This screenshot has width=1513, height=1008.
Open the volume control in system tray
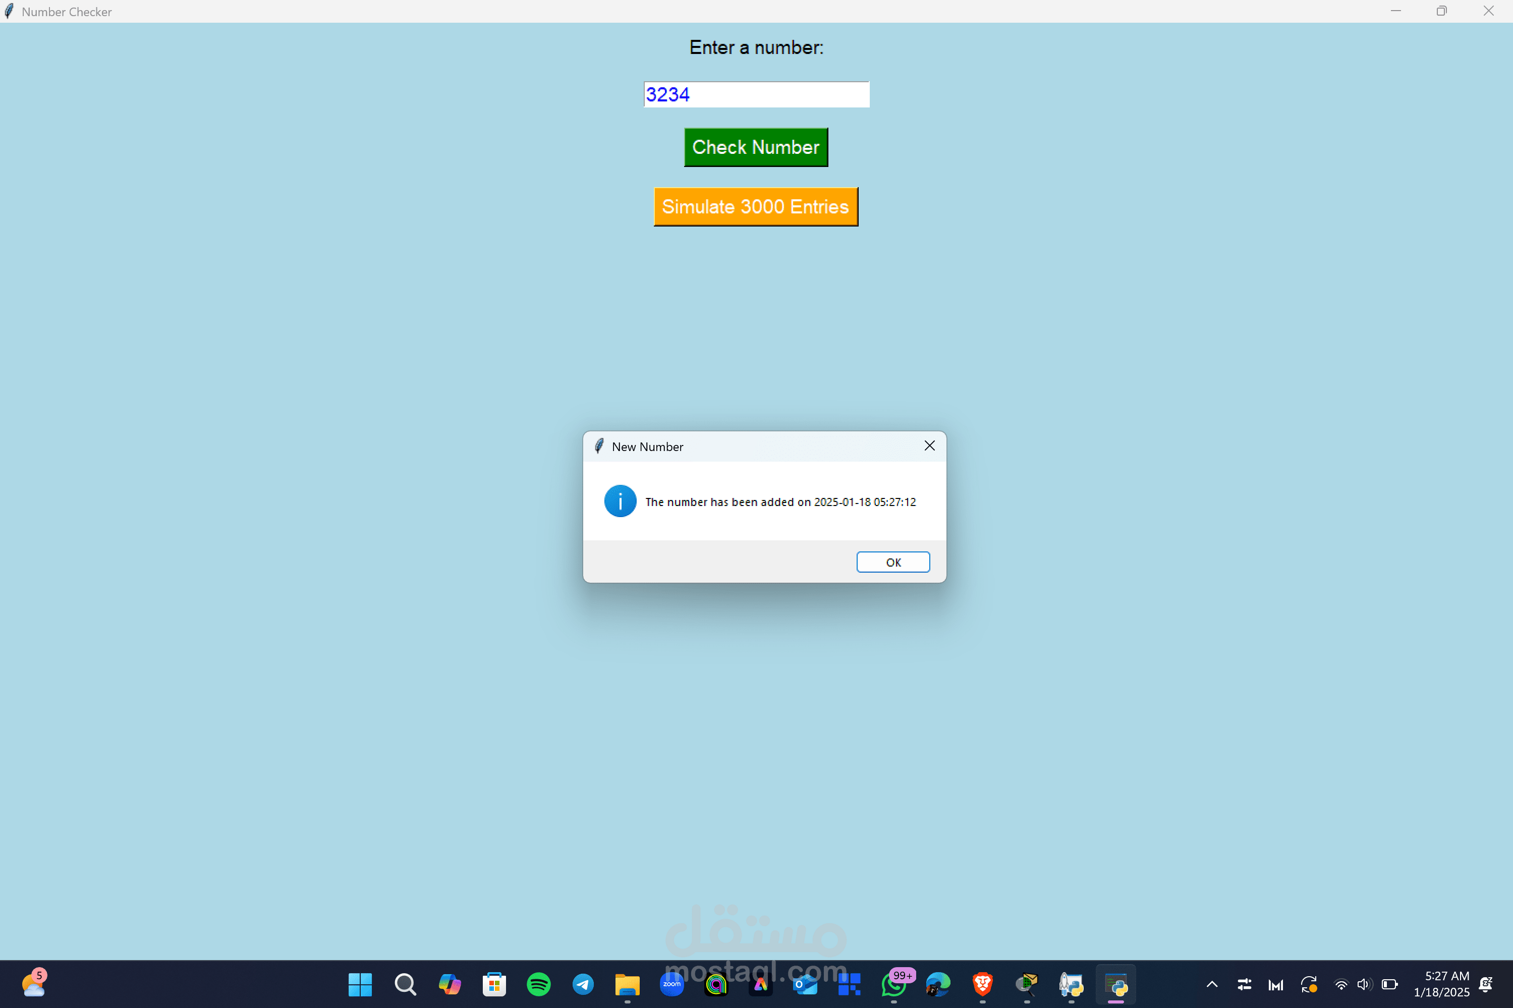(x=1364, y=984)
